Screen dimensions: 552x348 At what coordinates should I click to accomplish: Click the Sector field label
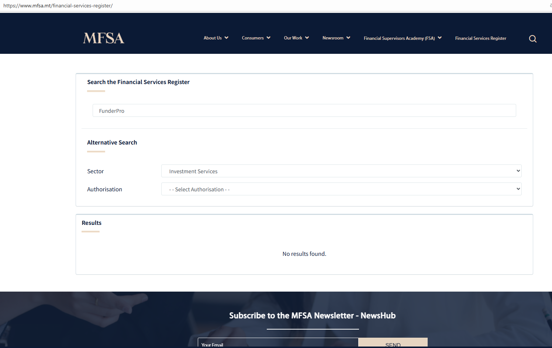[x=96, y=171]
